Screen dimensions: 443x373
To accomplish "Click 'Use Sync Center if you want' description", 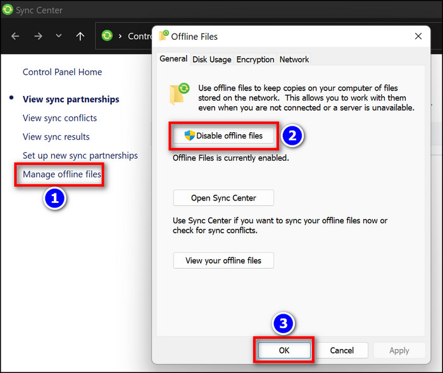I will click(x=280, y=226).
